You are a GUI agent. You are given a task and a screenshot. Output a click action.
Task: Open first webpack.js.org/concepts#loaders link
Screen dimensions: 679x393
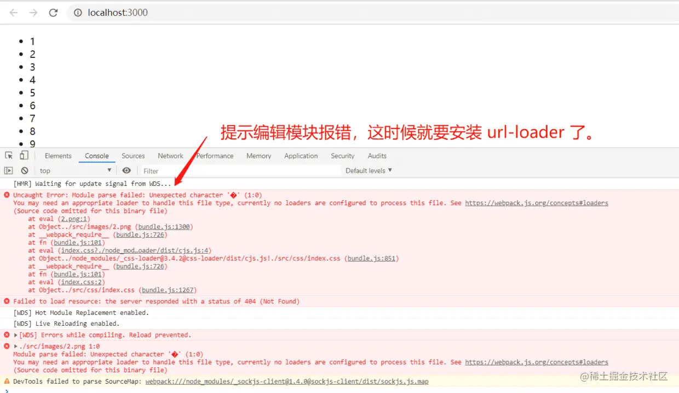pyautogui.click(x=537, y=203)
